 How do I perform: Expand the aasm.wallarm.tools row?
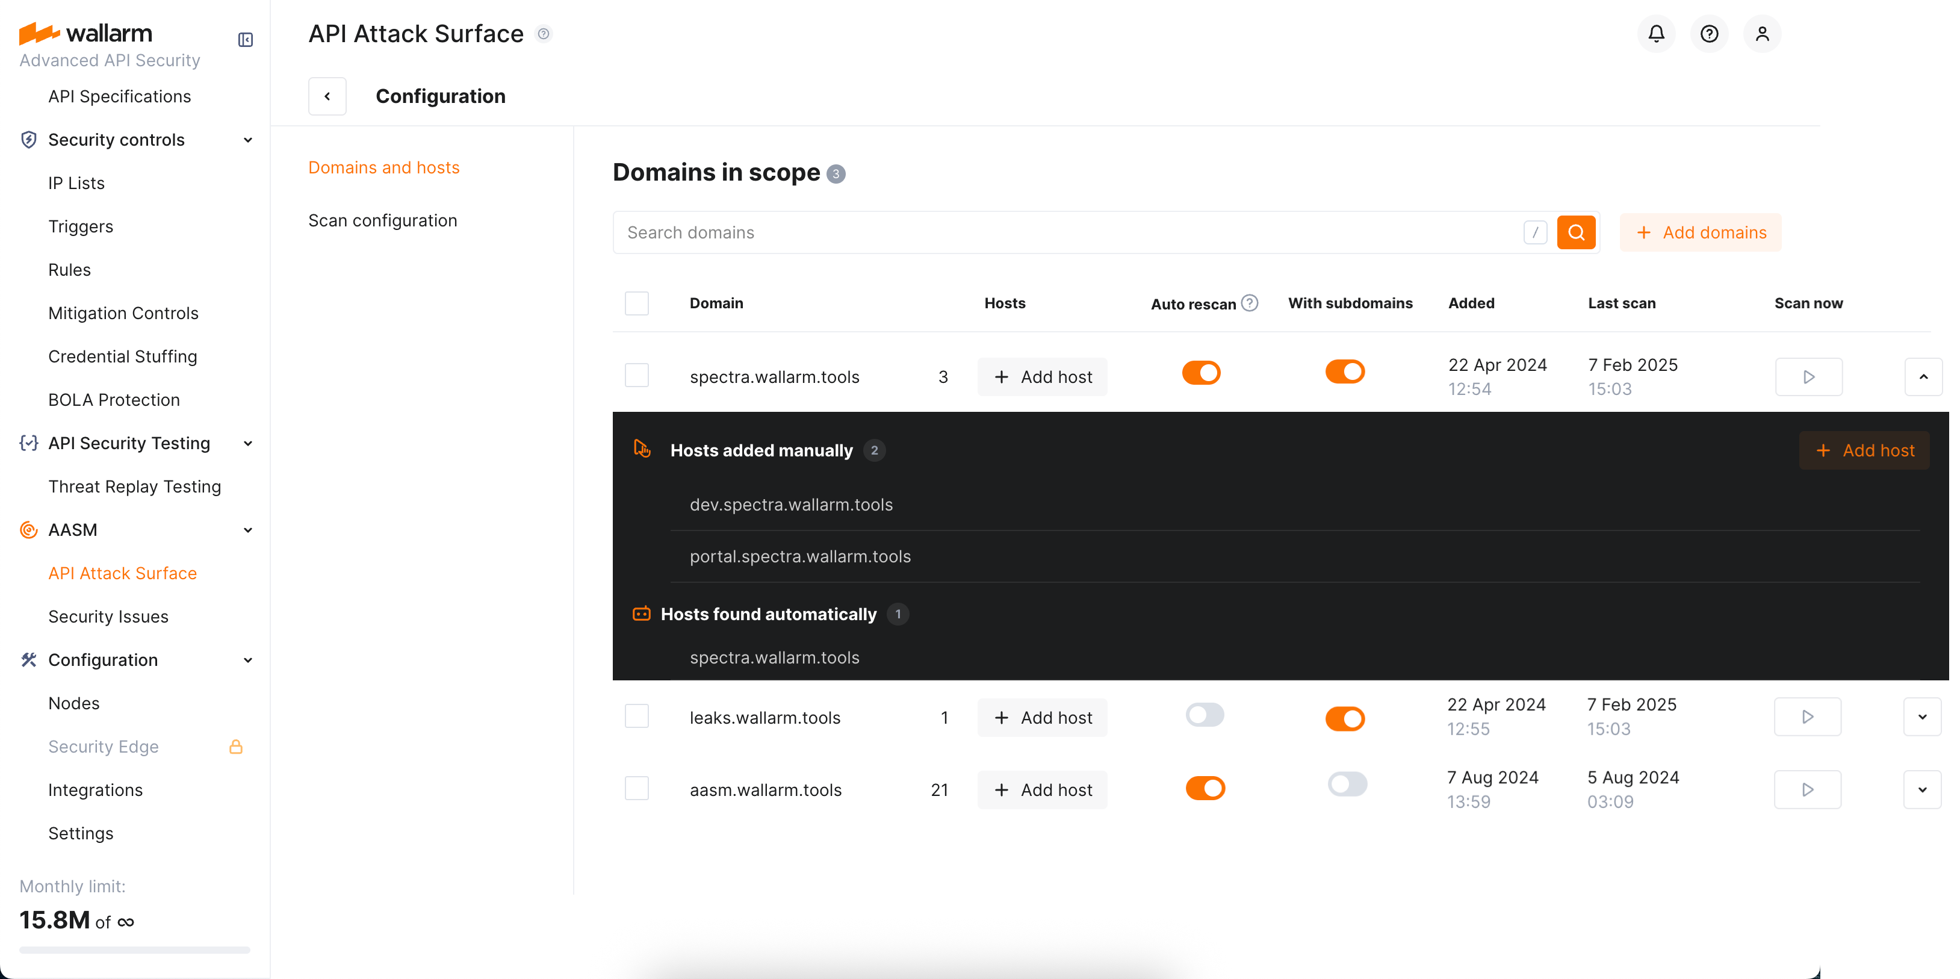point(1922,789)
